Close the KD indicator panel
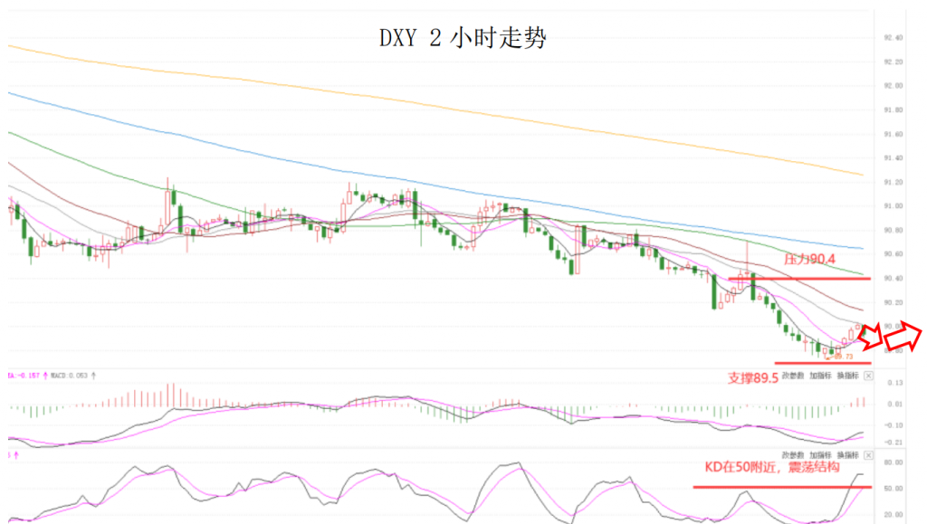 (868, 455)
